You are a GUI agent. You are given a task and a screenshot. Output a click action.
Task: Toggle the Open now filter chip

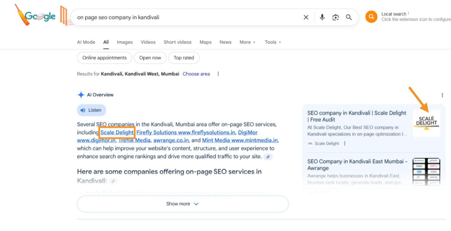150,58
